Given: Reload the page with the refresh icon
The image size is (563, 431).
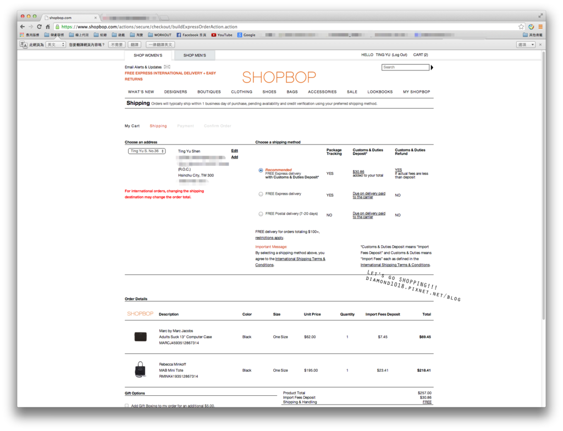Looking at the screenshot, I should (39, 26).
